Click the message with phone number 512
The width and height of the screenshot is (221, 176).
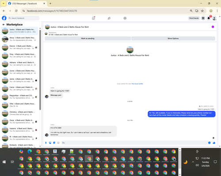pyautogui.click(x=83, y=131)
